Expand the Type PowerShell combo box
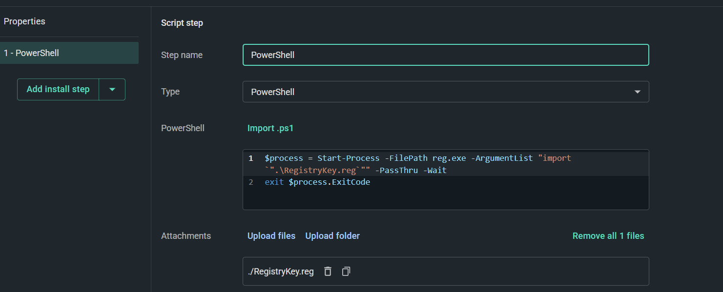This screenshot has width=723, height=292. [x=446, y=92]
